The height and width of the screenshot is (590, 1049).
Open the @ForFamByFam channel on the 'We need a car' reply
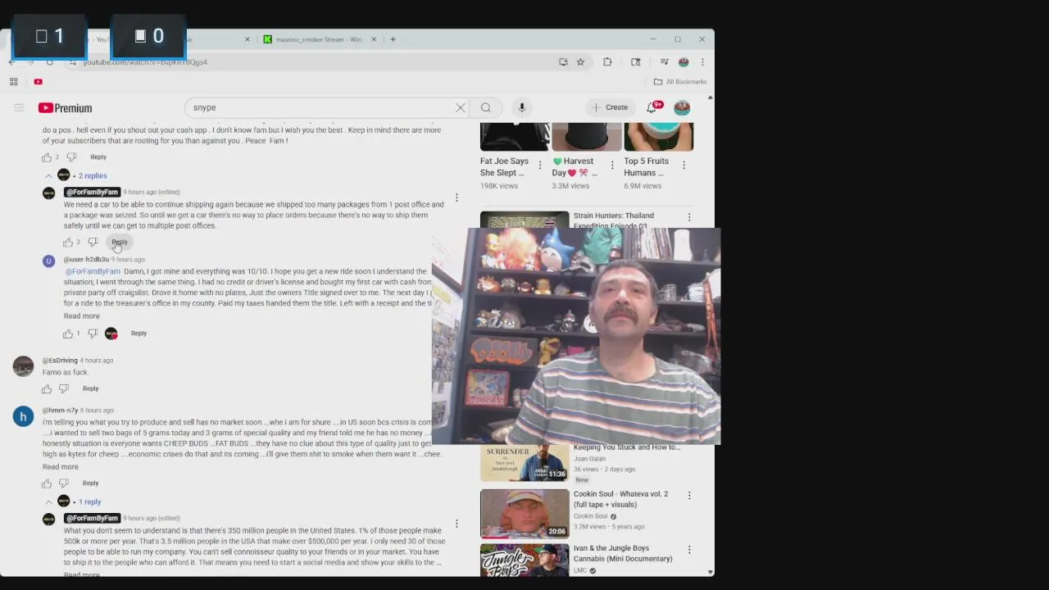click(92, 192)
